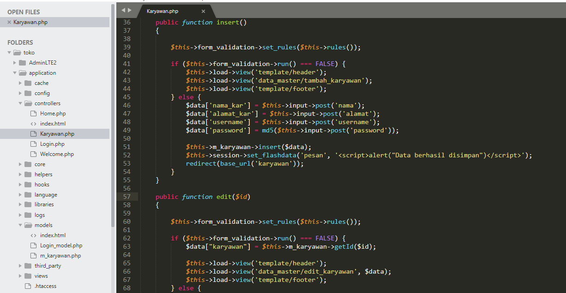Image resolution: width=566 pixels, height=293 pixels.
Task: Click the controllers folder icon
Action: click(28, 103)
